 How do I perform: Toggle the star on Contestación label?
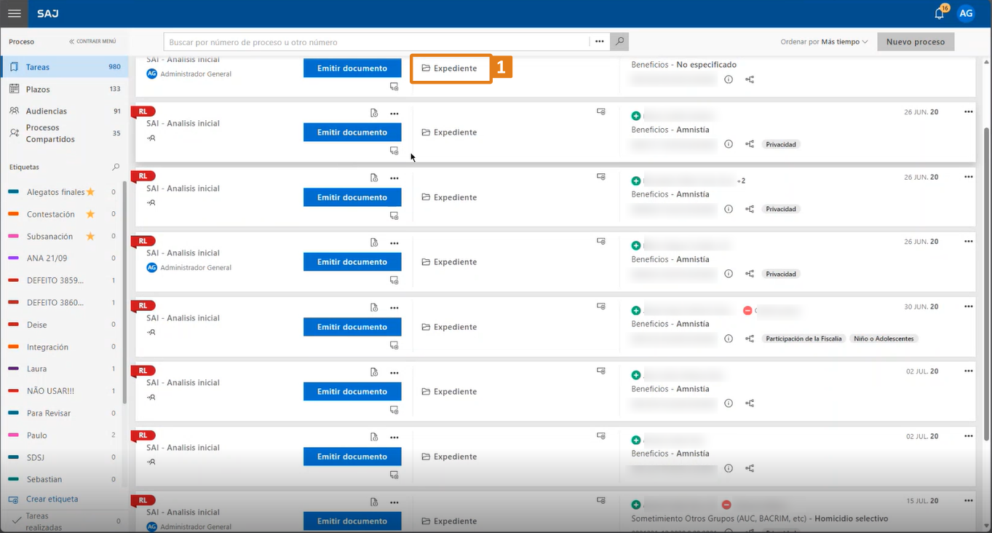(90, 214)
